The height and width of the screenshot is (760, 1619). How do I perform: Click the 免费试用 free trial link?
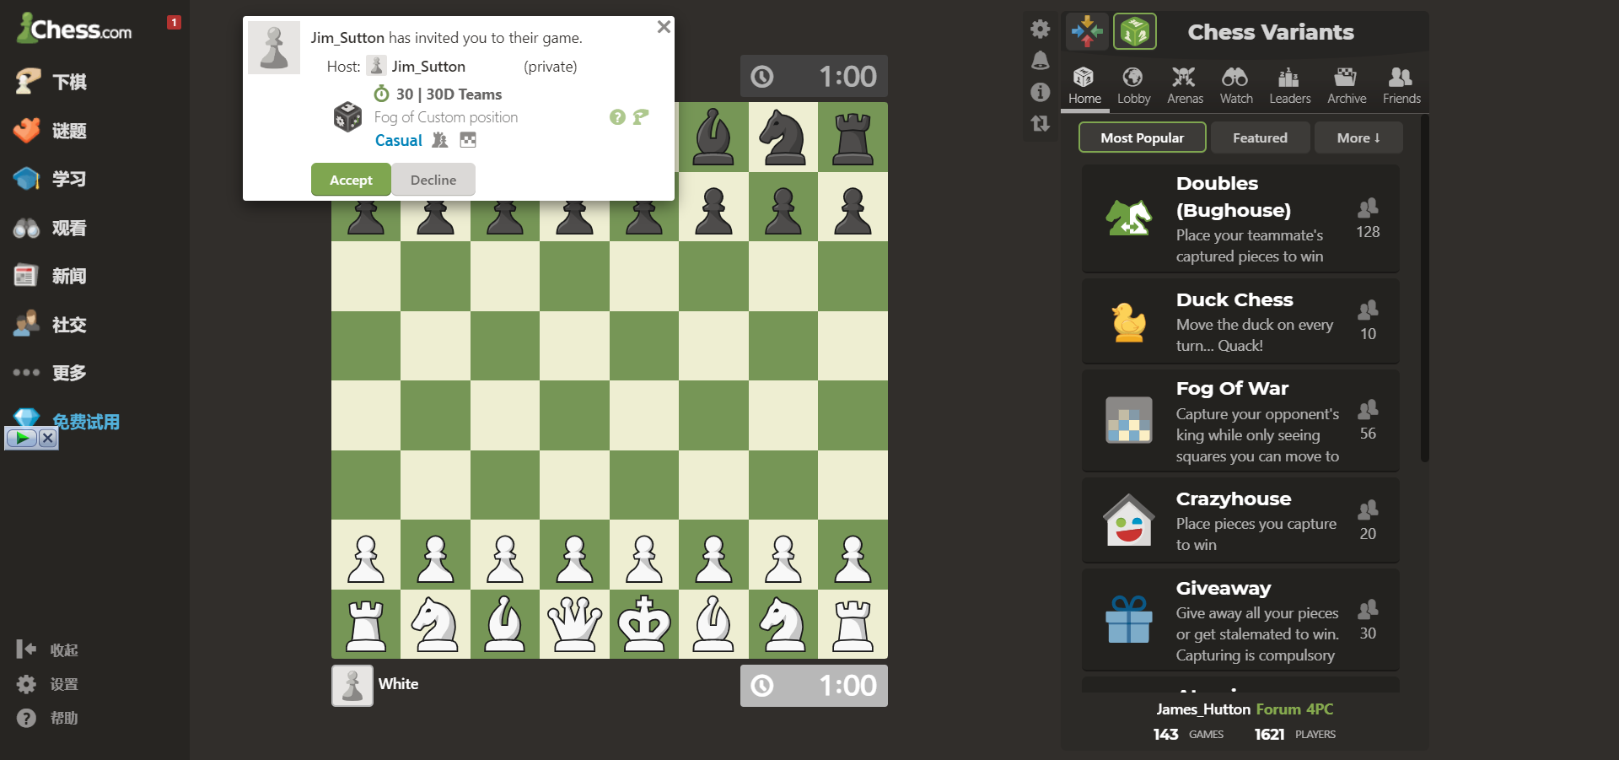point(86,422)
